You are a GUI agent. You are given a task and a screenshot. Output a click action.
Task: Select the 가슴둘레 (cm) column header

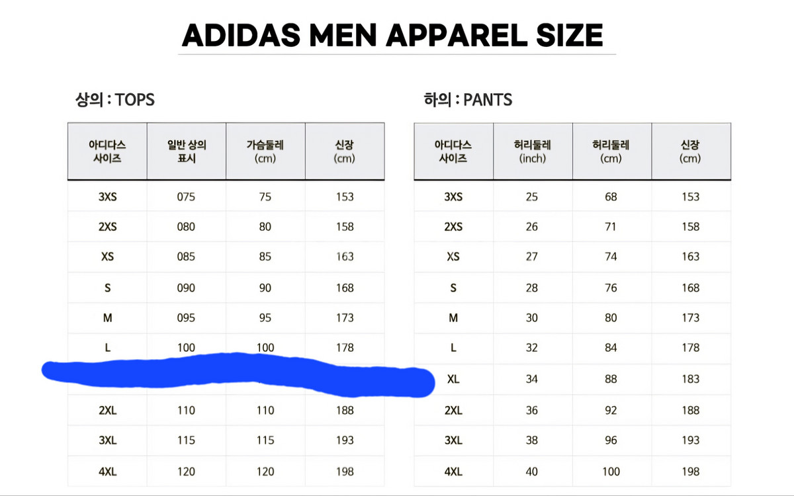pyautogui.click(x=265, y=151)
